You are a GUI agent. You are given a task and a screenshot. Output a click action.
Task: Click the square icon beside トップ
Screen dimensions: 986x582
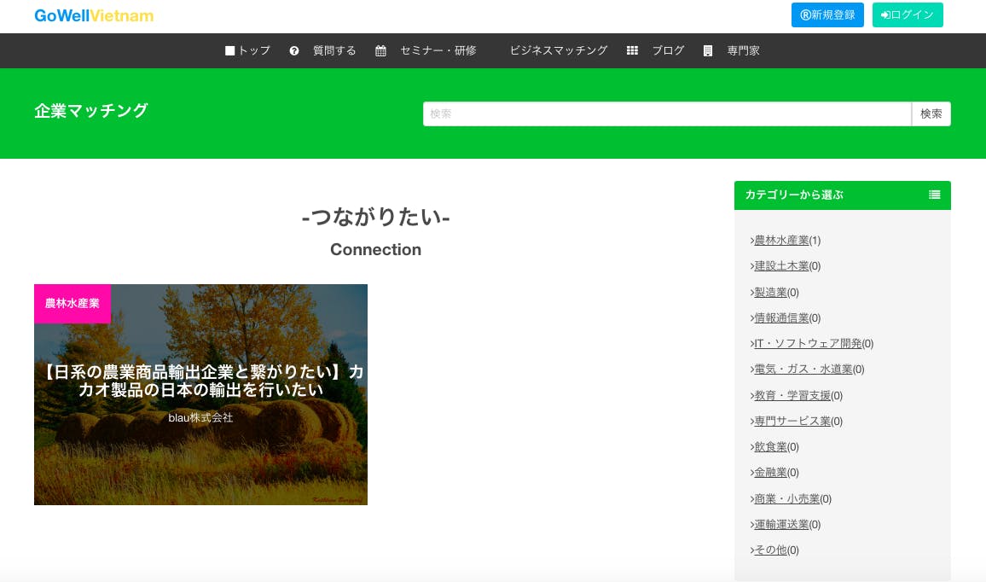click(x=229, y=51)
